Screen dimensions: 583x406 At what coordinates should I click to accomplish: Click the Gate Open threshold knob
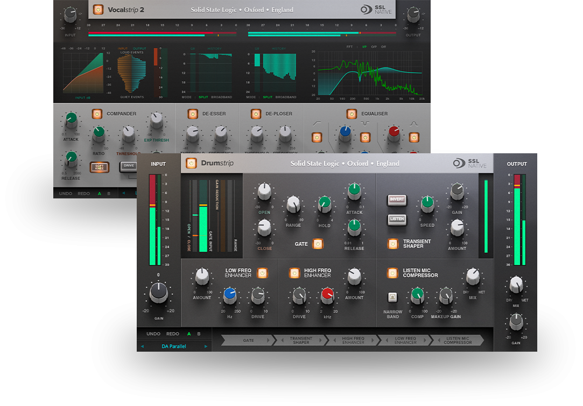pyautogui.click(x=264, y=191)
